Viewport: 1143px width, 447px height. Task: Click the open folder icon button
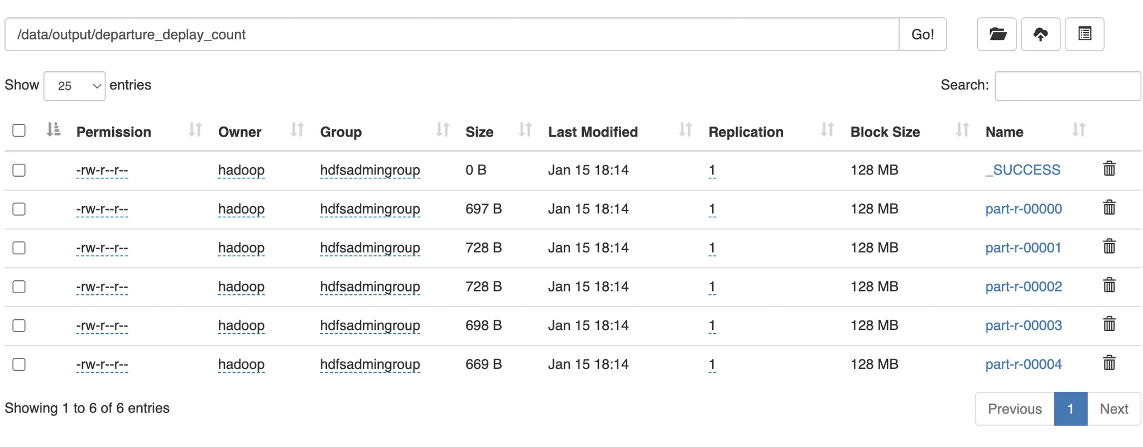997,35
